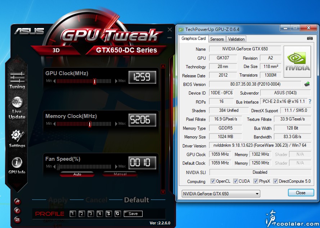Click the GPU-Z title bar app icon
This screenshot has width=320, height=228.
[x=181, y=29]
